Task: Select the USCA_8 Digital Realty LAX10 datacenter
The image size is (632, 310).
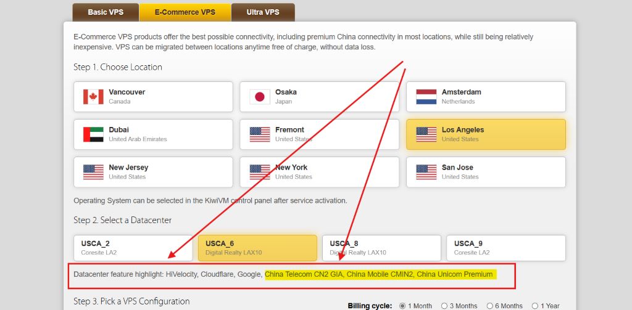Action: (x=381, y=248)
